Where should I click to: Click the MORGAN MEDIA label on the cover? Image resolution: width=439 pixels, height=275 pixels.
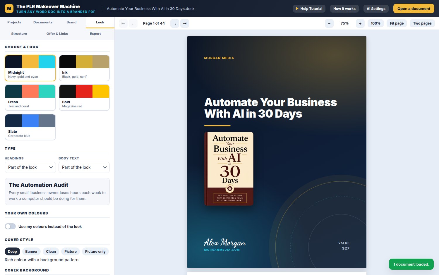219,58
